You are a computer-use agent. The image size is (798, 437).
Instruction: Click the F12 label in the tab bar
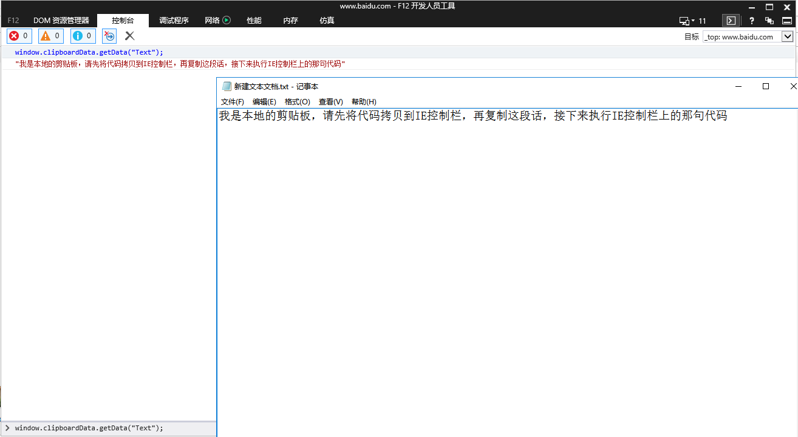click(x=13, y=21)
